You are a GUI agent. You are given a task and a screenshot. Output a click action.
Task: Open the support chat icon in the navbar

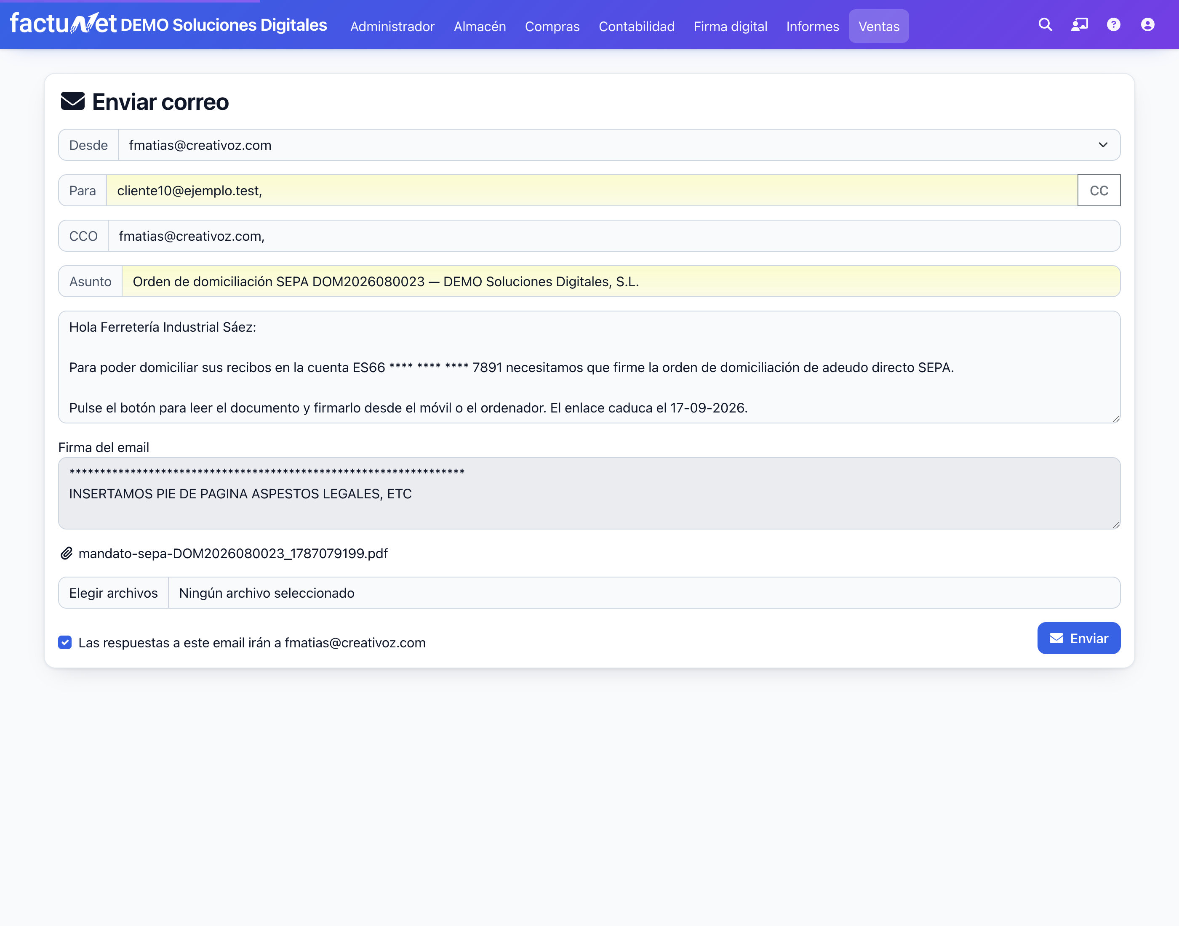tap(1079, 25)
